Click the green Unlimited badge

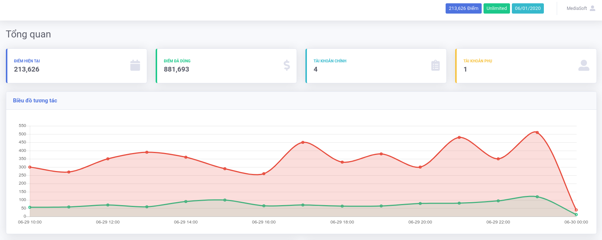[x=496, y=8]
